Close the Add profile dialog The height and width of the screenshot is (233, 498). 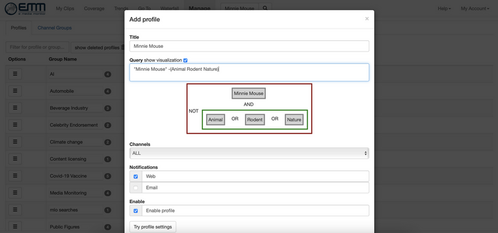(367, 19)
